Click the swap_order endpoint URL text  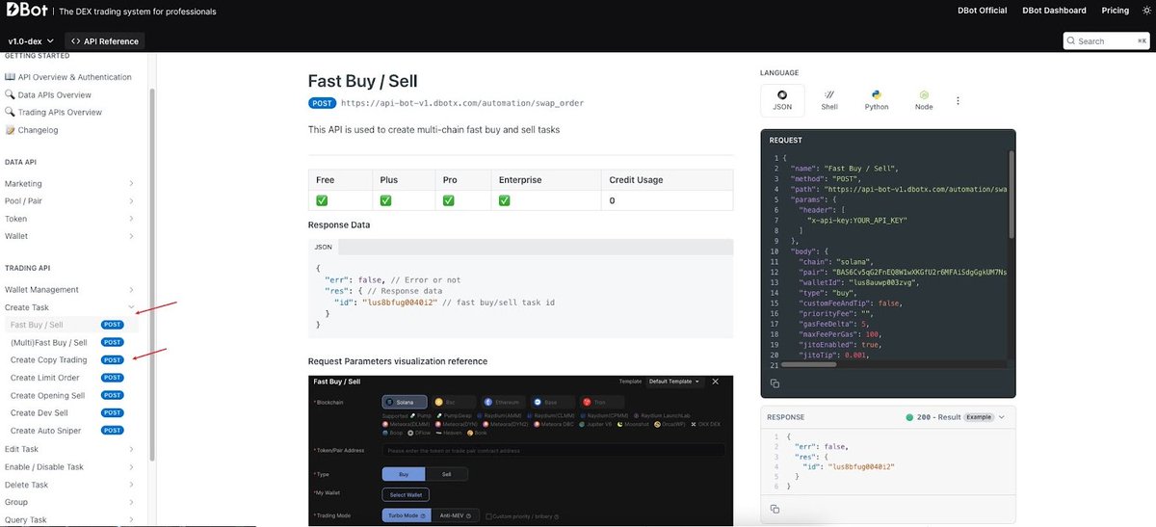pos(462,103)
